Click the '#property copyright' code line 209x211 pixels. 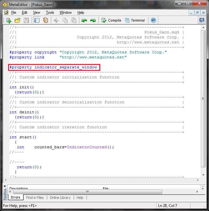[88, 52]
